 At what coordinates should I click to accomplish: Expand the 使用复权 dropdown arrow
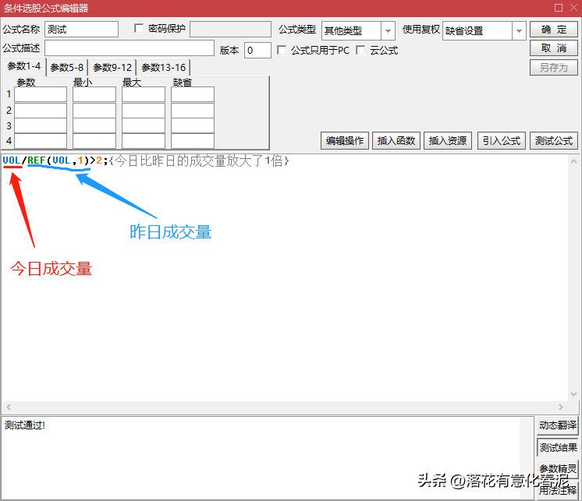pyautogui.click(x=520, y=30)
